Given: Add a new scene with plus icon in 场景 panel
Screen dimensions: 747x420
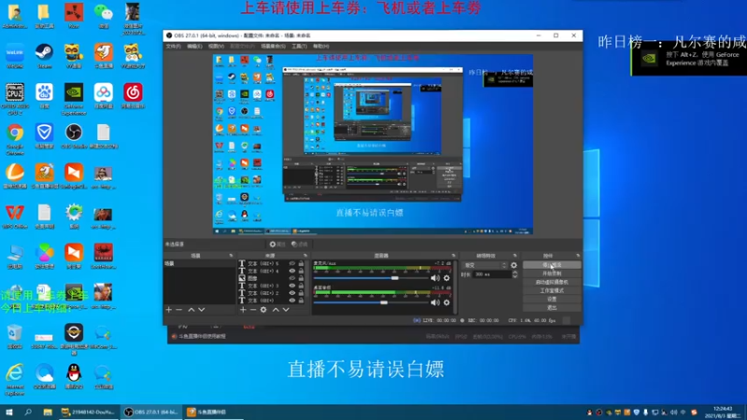Looking at the screenshot, I should point(169,310).
